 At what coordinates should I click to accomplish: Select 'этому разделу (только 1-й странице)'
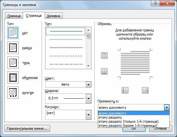pyautogui.click(x=134, y=121)
